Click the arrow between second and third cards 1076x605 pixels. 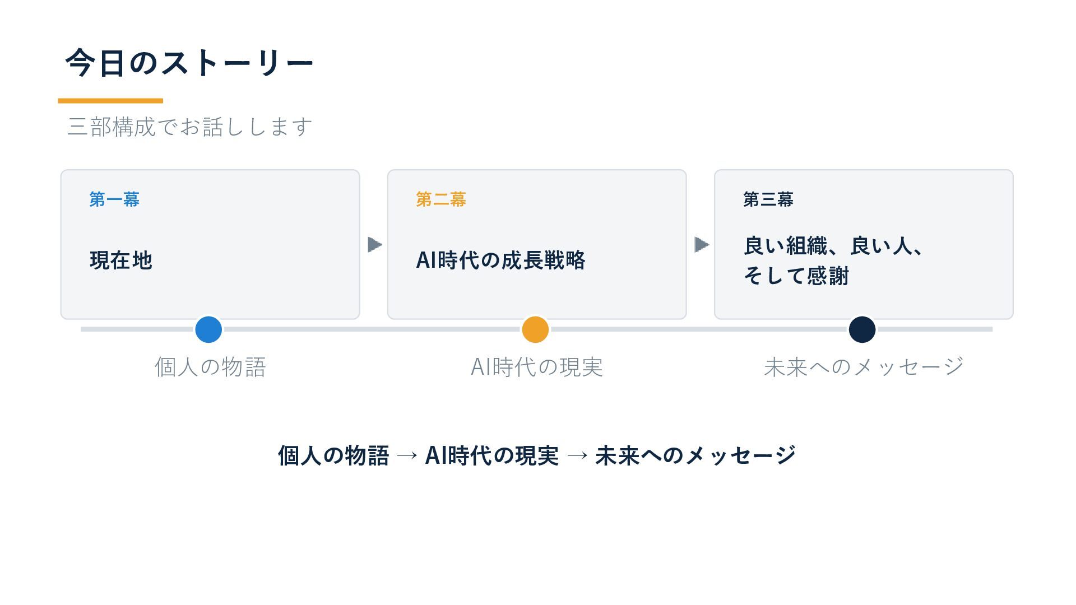(702, 245)
